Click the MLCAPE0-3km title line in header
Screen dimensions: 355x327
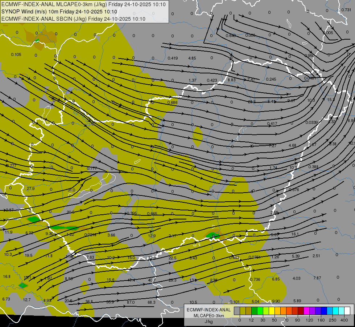point(83,4)
